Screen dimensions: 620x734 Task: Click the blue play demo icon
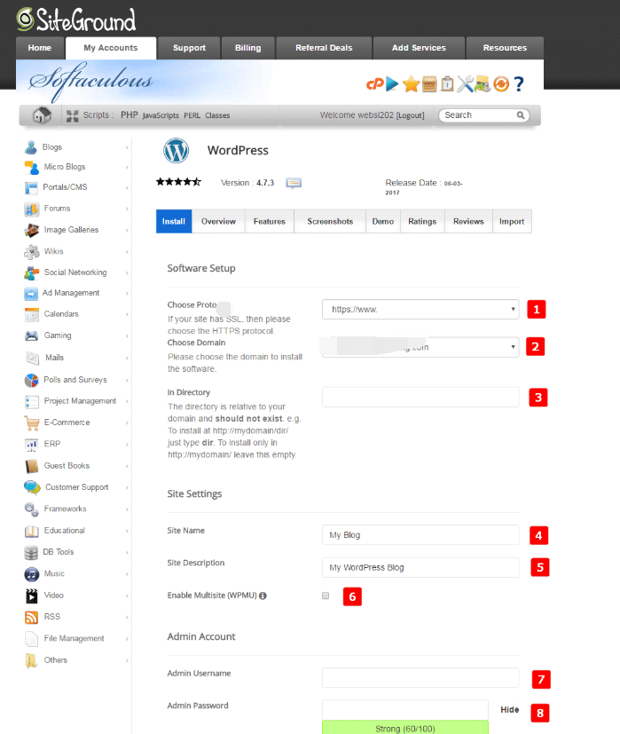393,84
